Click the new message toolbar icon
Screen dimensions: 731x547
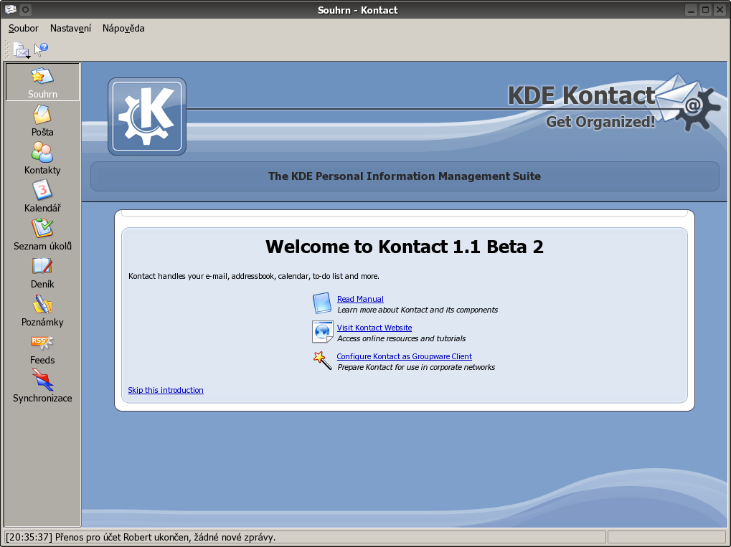(x=22, y=50)
